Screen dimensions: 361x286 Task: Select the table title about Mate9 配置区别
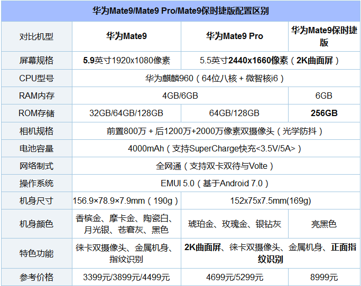[181, 11]
